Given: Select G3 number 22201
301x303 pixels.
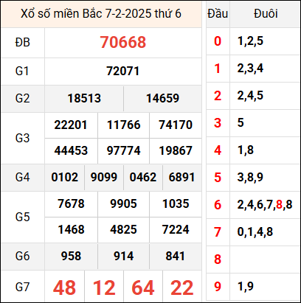Looking at the screenshot, I should coord(71,125).
